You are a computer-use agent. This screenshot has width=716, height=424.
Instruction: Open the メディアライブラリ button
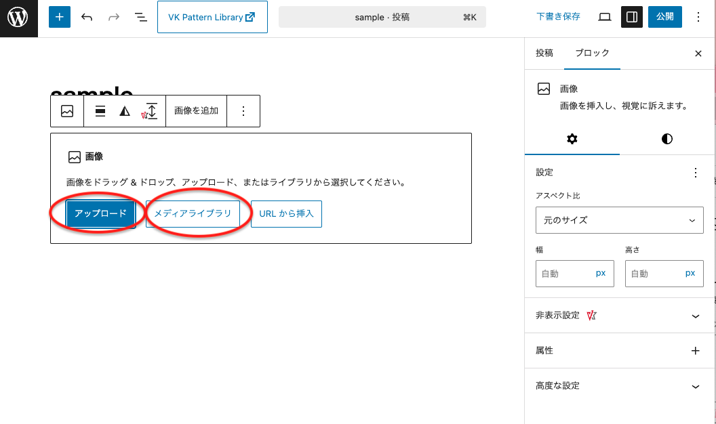click(193, 214)
